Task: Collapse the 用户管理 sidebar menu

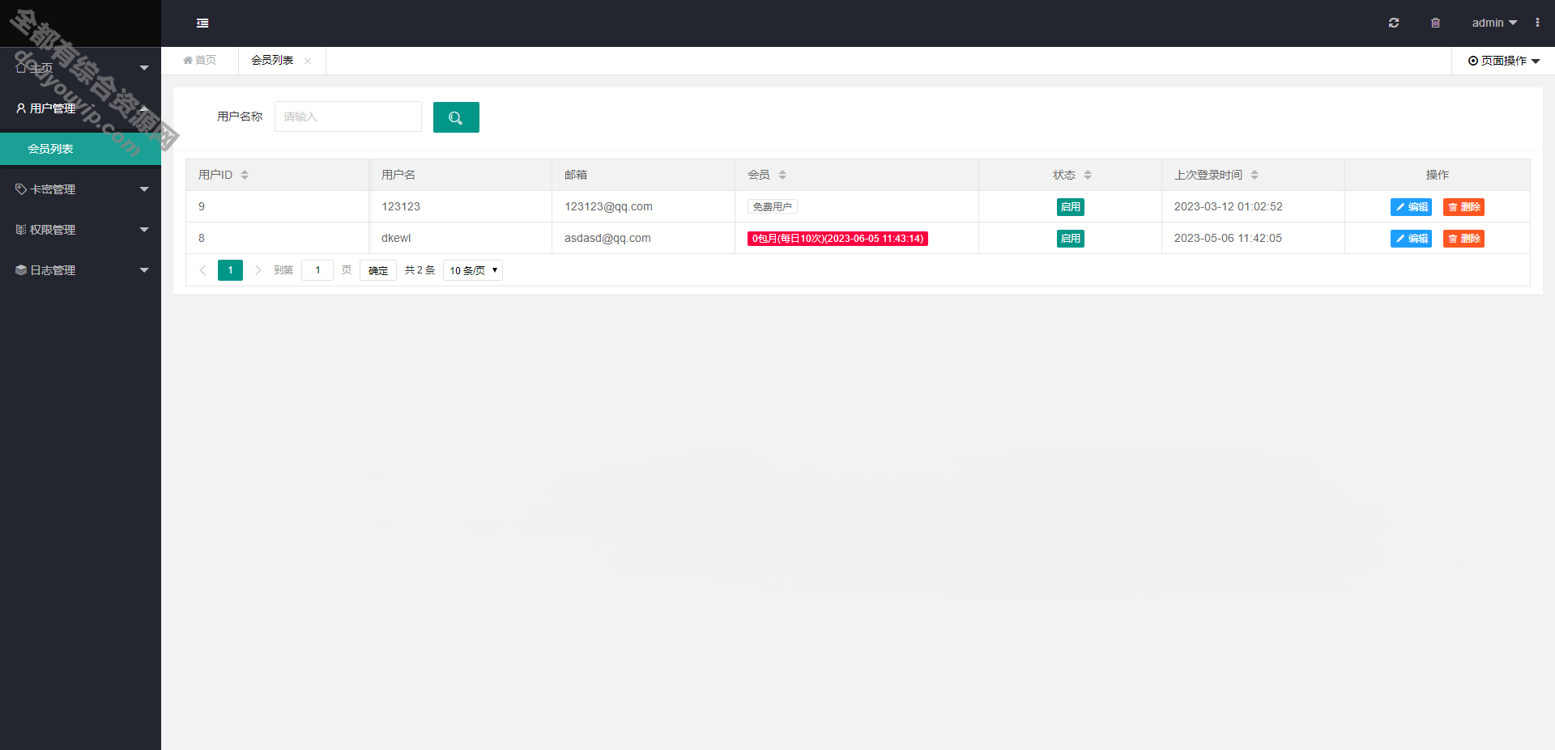Action: (80, 108)
